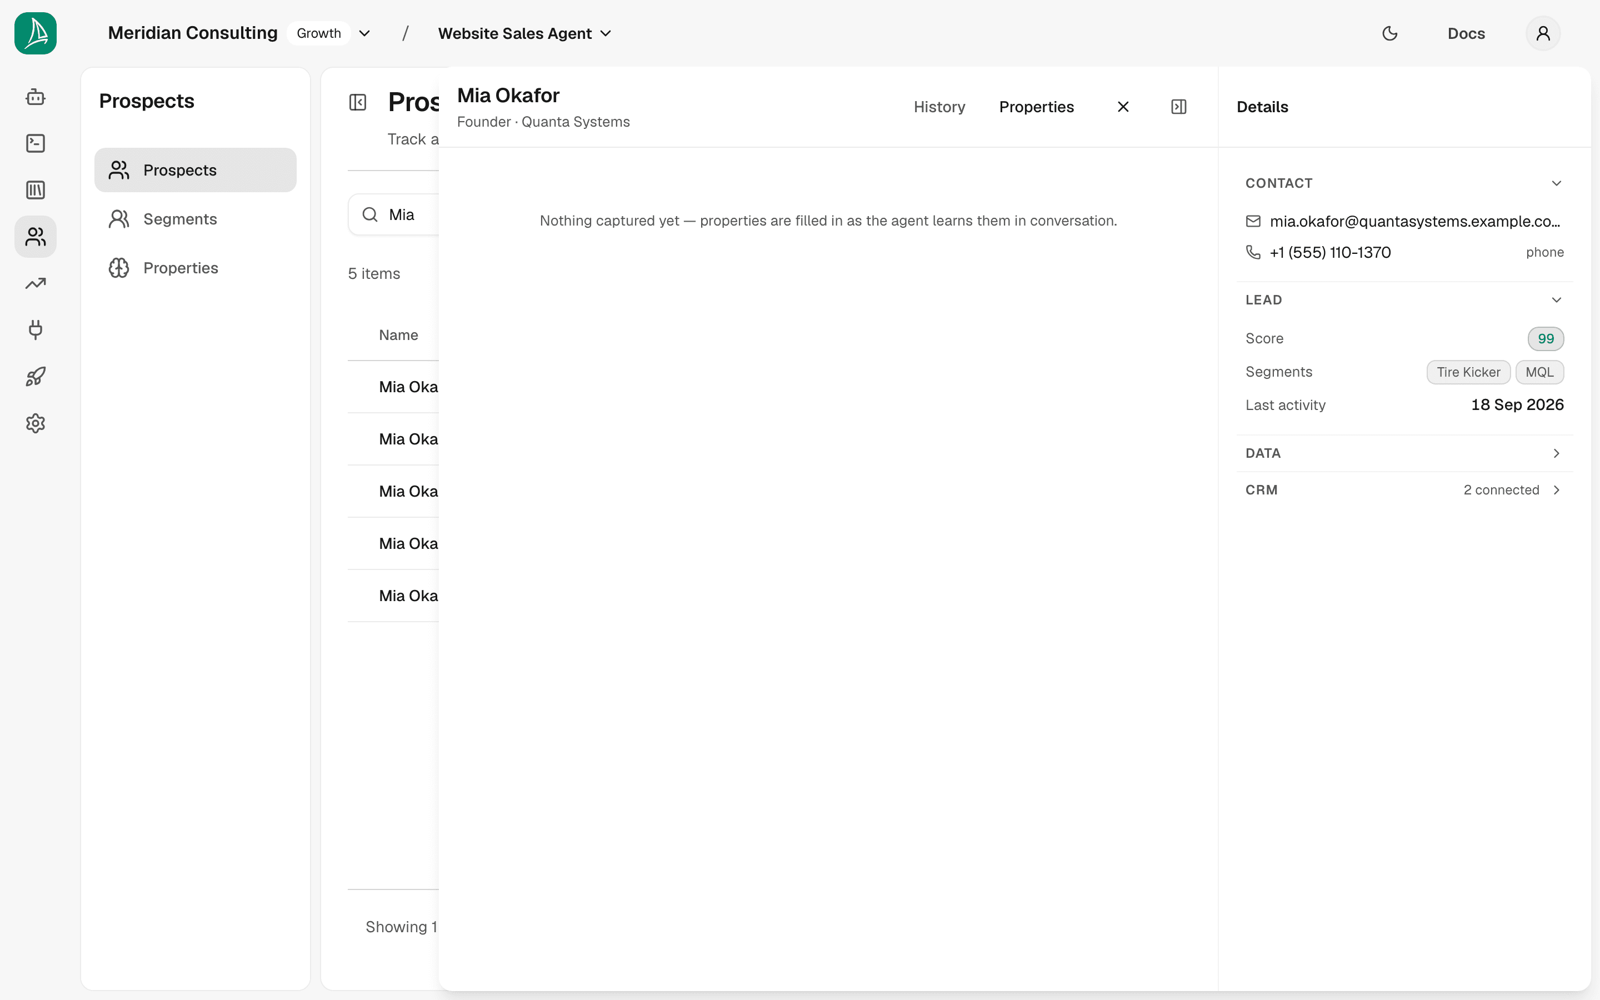Click the "2 connected" CRM status
Screen dimensions: 1600x1000
coord(1502,490)
